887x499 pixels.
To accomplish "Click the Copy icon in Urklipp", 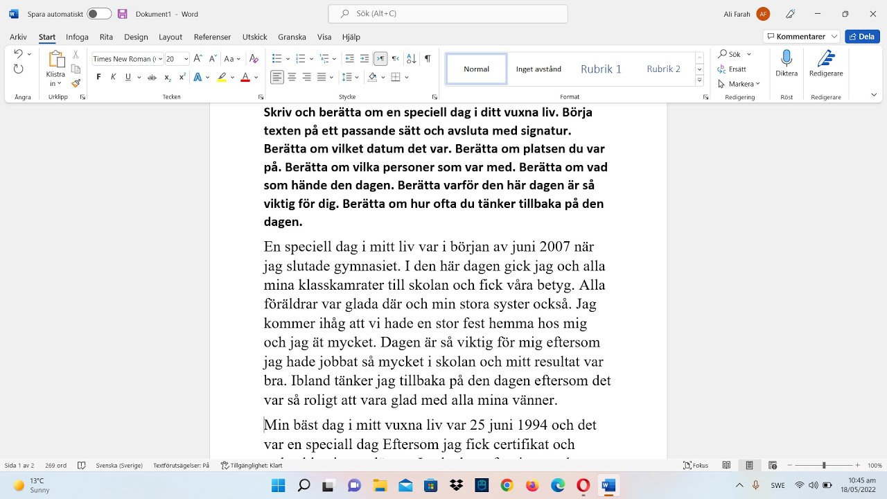I will point(76,69).
